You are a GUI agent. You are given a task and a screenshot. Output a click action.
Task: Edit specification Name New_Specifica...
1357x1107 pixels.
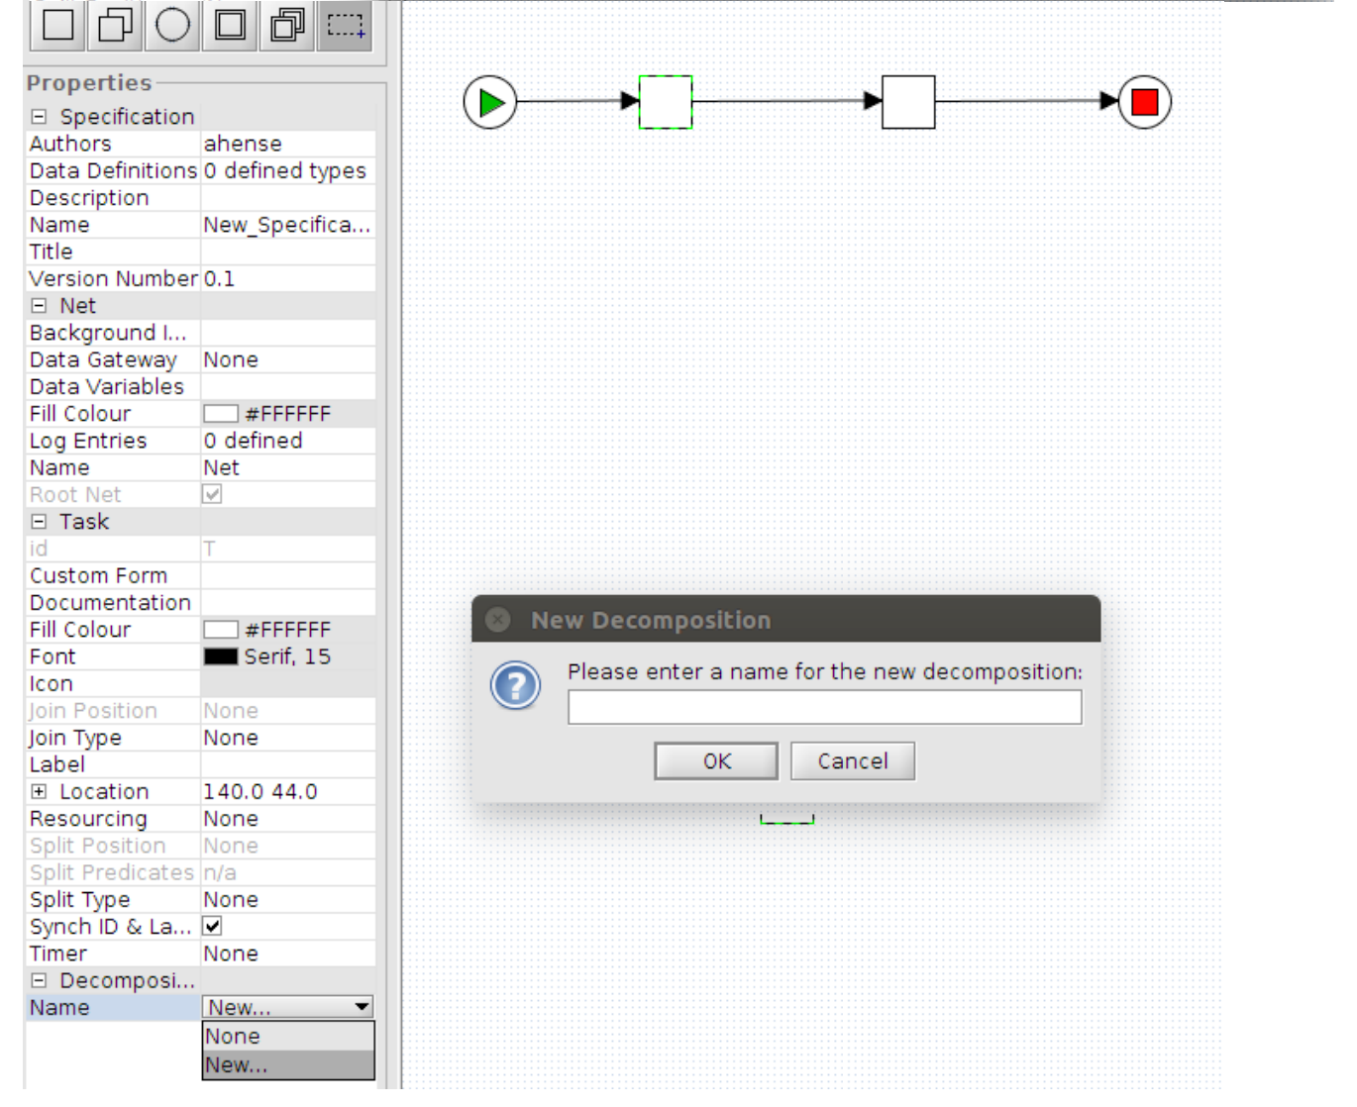[x=288, y=225]
